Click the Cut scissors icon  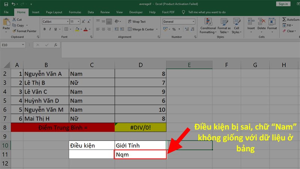(14, 20)
